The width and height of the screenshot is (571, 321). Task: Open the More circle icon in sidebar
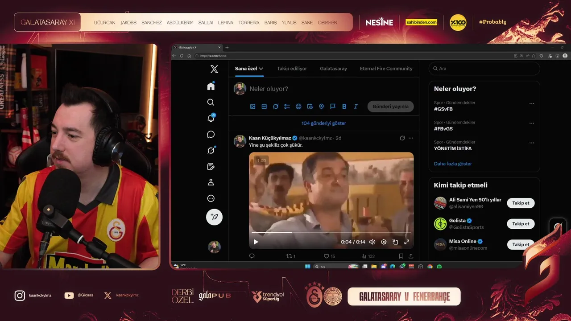click(x=211, y=198)
